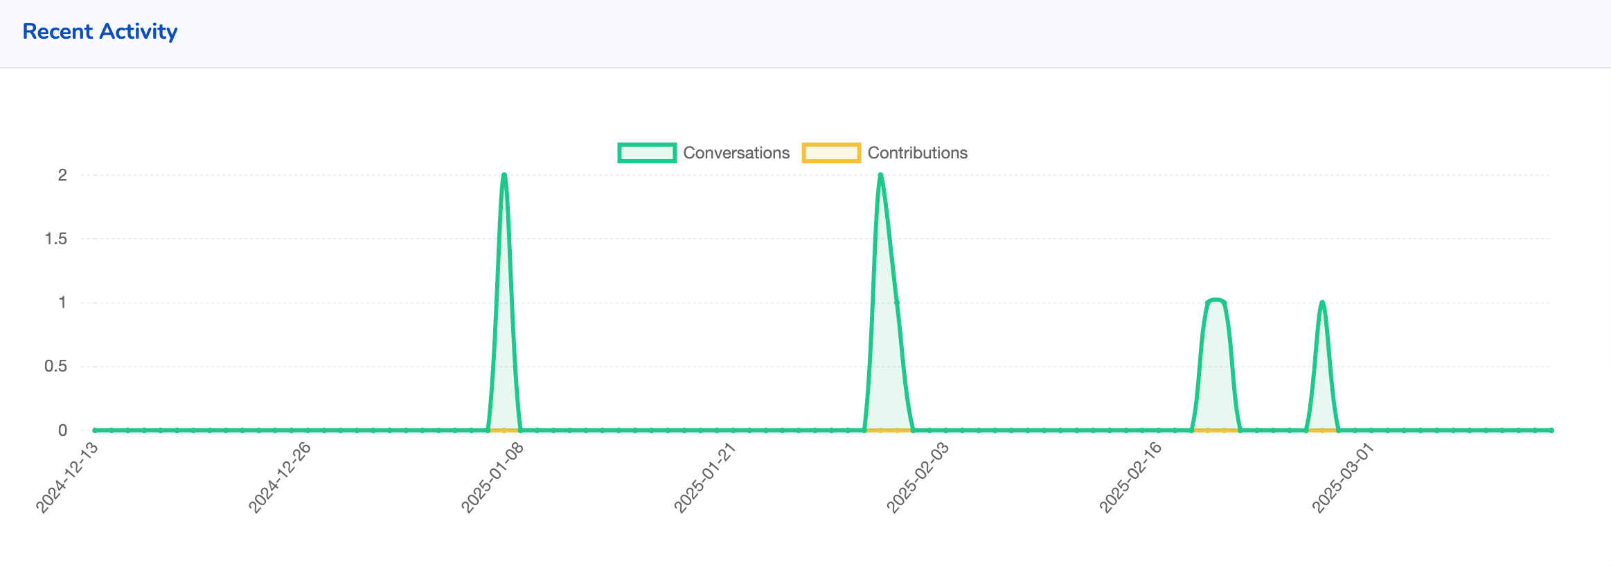
Task: Toggle the Conversations series via its legend label
Action: coord(736,153)
